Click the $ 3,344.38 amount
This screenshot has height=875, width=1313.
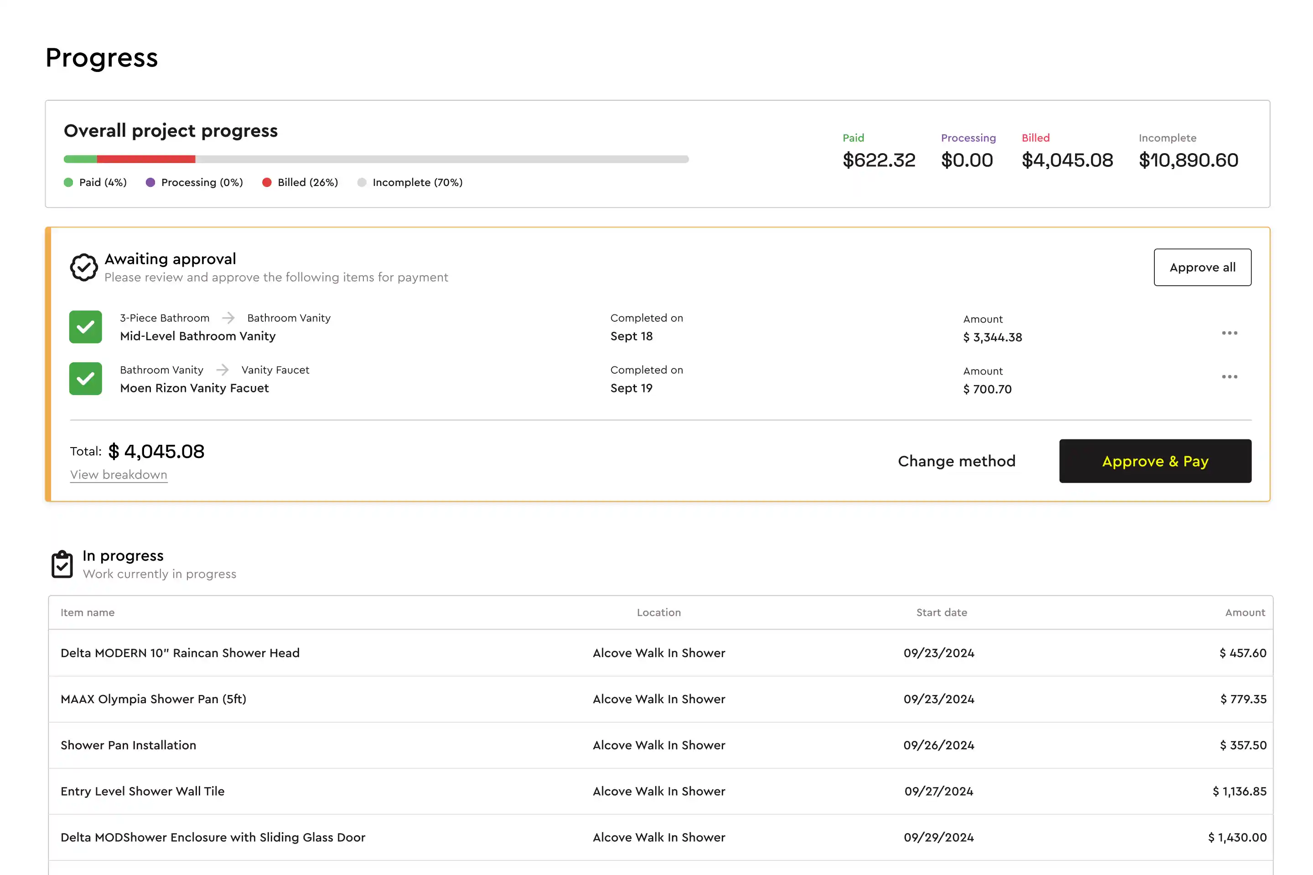(993, 338)
